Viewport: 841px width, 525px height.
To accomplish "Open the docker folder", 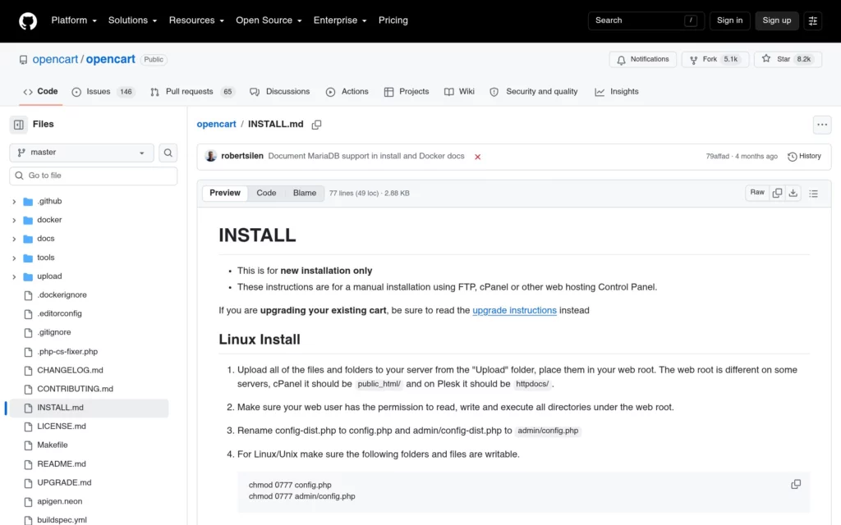I will pos(49,220).
